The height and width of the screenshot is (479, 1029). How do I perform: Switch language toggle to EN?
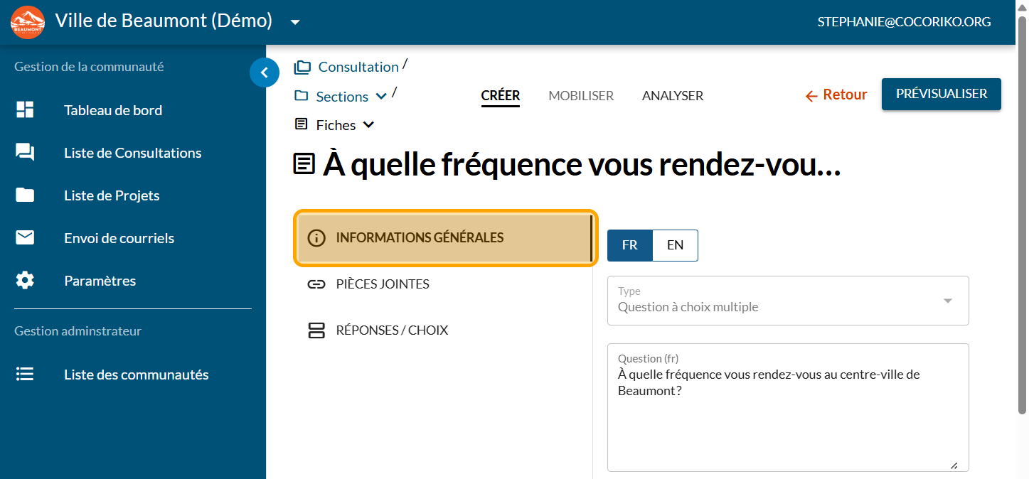[675, 245]
